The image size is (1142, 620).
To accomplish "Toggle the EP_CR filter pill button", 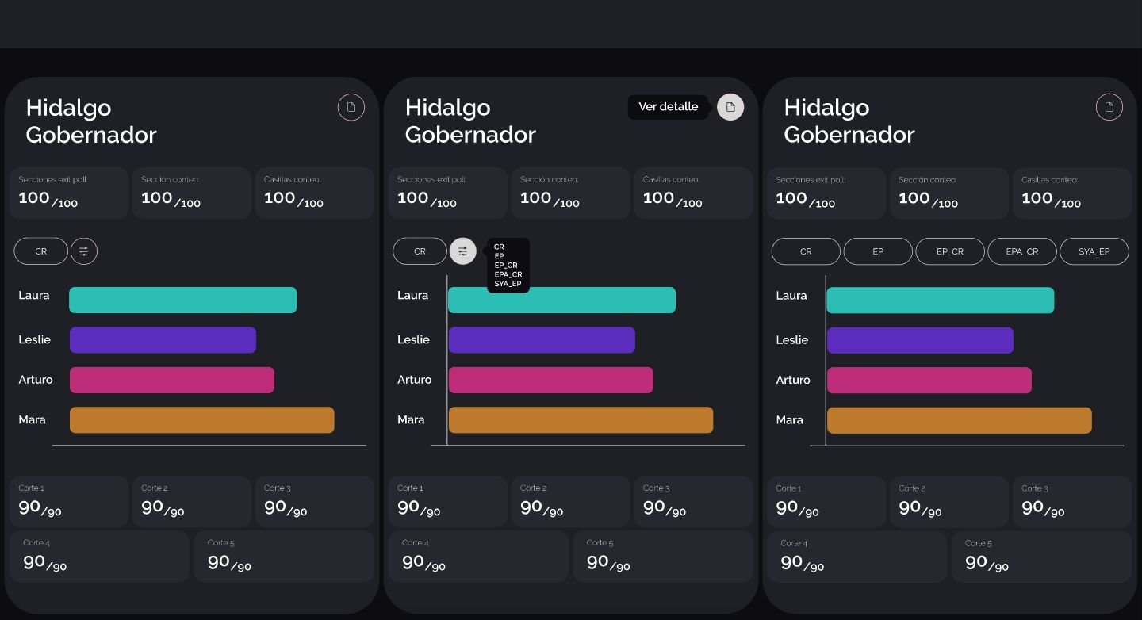I will [949, 251].
